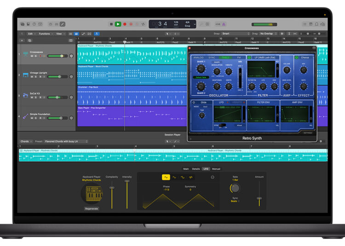Screen dimensions: 345x246
Task: Open the Inspector icon in control bar
Action: (29, 24)
